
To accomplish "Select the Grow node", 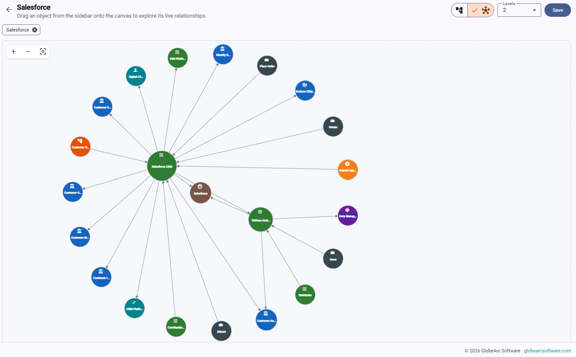I will click(x=333, y=259).
